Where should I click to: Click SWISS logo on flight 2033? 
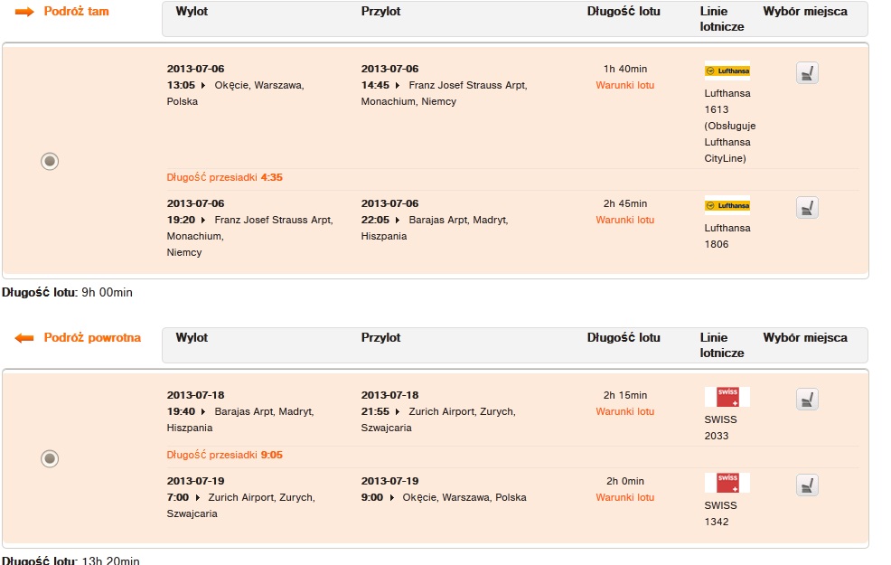[727, 397]
